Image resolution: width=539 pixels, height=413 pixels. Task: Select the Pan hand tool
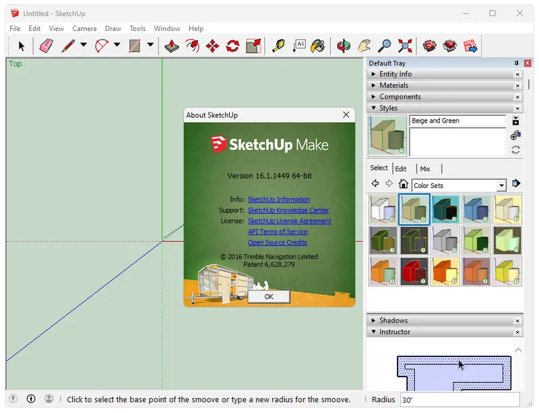click(364, 46)
